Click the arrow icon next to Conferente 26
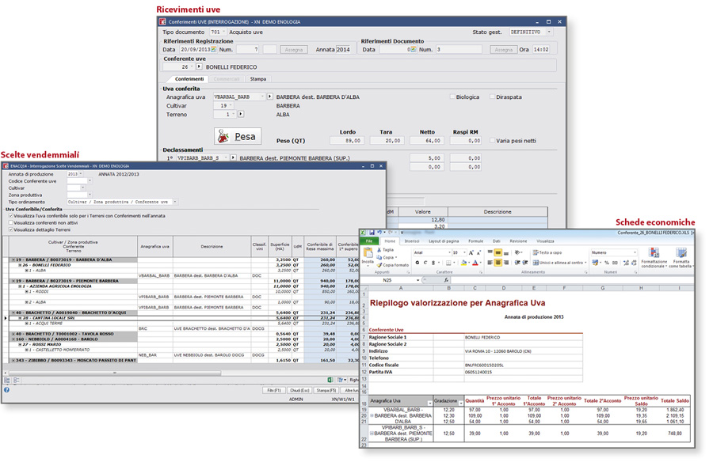The width and height of the screenshot is (713, 466). (x=199, y=67)
